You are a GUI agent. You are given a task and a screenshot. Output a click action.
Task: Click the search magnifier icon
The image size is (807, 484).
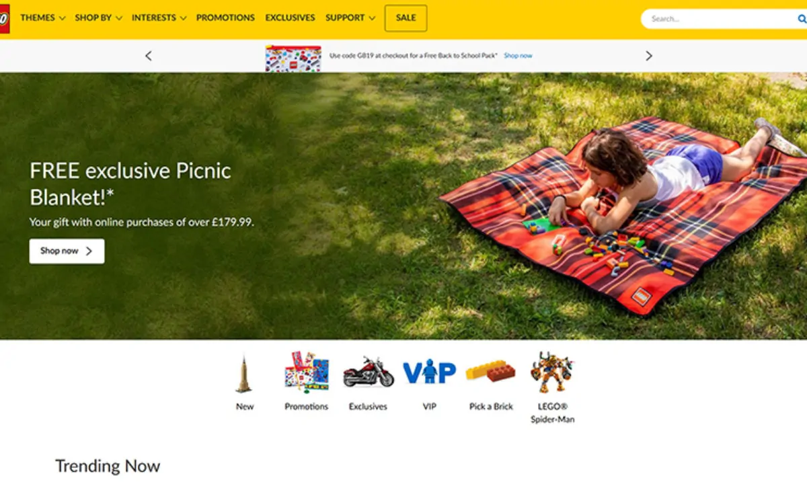(802, 19)
